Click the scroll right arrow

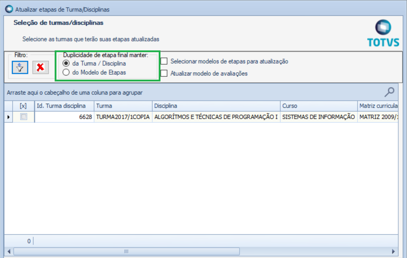(394, 251)
